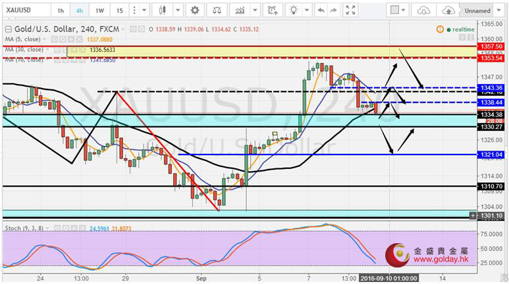
Task: Select the 1W timeframe
Action: point(99,11)
